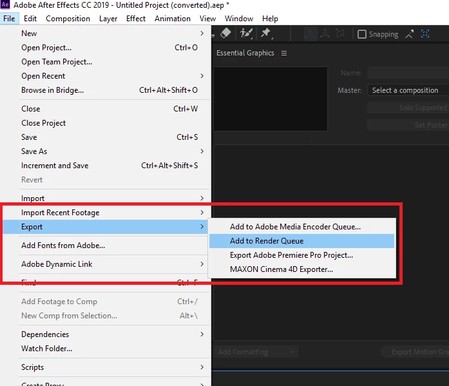Open the Help menu
Screen dimensions: 449x386
tap(270, 19)
